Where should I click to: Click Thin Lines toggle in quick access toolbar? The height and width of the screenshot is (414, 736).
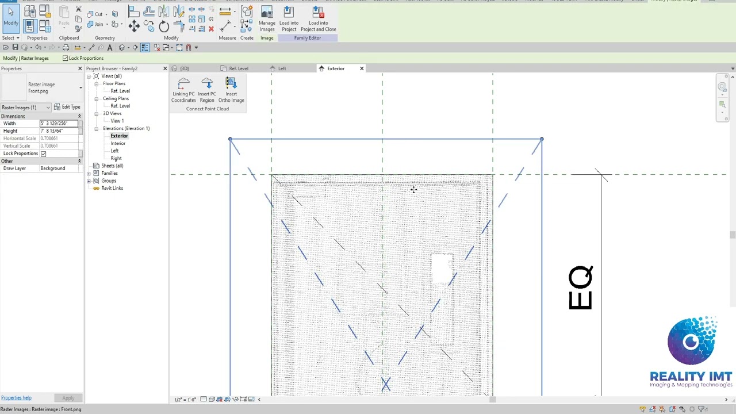[x=144, y=48]
